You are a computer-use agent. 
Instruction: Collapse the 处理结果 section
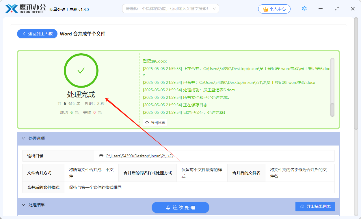click(x=24, y=205)
